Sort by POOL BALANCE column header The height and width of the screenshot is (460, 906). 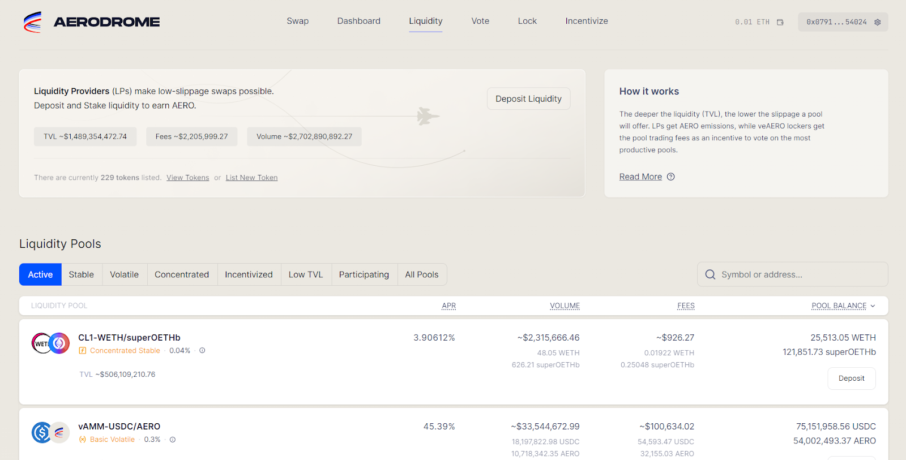pyautogui.click(x=839, y=306)
